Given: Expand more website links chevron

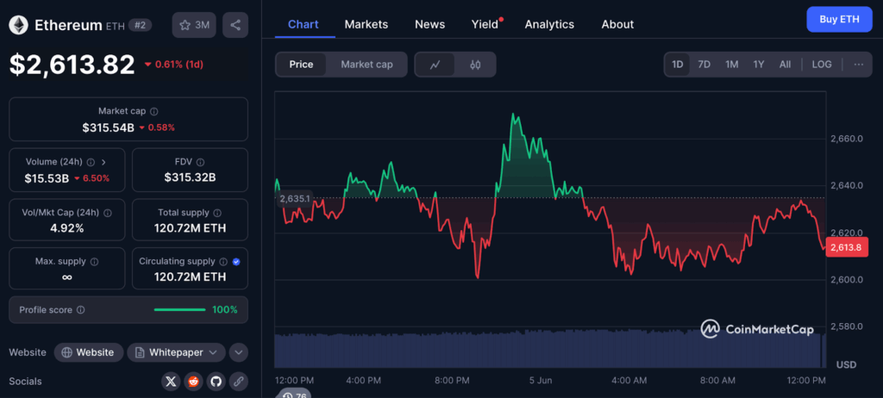Looking at the screenshot, I should pos(239,352).
